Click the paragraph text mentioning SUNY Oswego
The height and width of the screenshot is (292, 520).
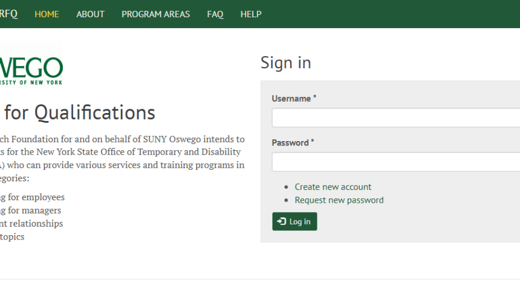[x=122, y=158]
